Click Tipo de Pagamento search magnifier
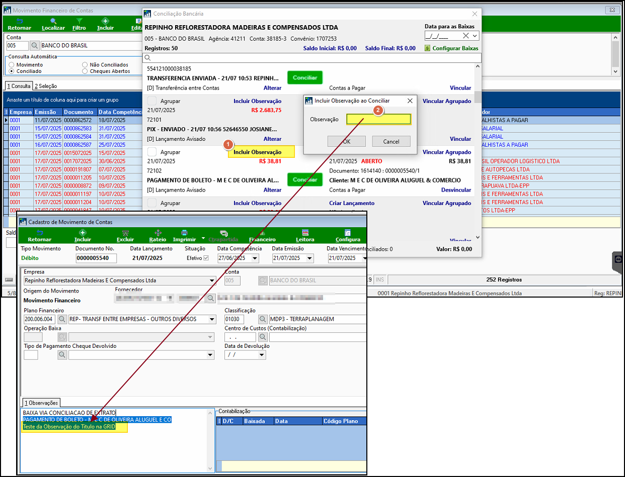625x477 pixels. pos(62,355)
